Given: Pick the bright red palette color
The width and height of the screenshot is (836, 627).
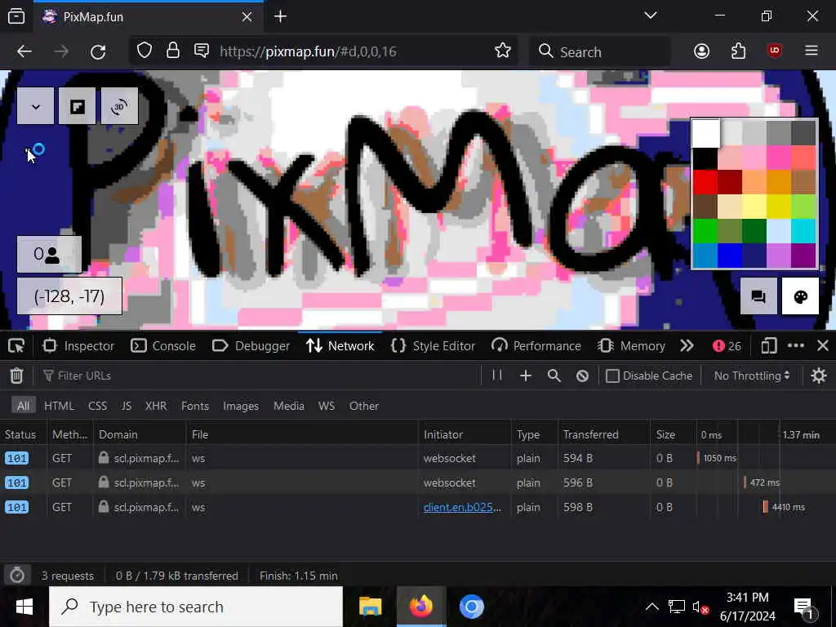Looking at the screenshot, I should 705,182.
